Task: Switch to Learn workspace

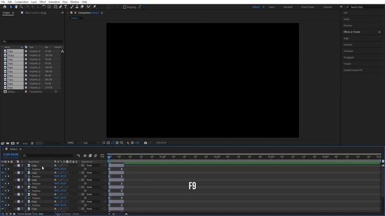Action: coord(271,7)
